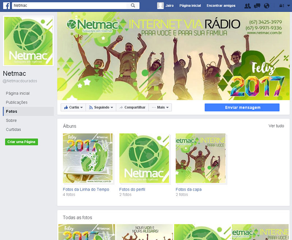Go to Página inicial in top bar
Screen dimensions: 292x240
190,5
